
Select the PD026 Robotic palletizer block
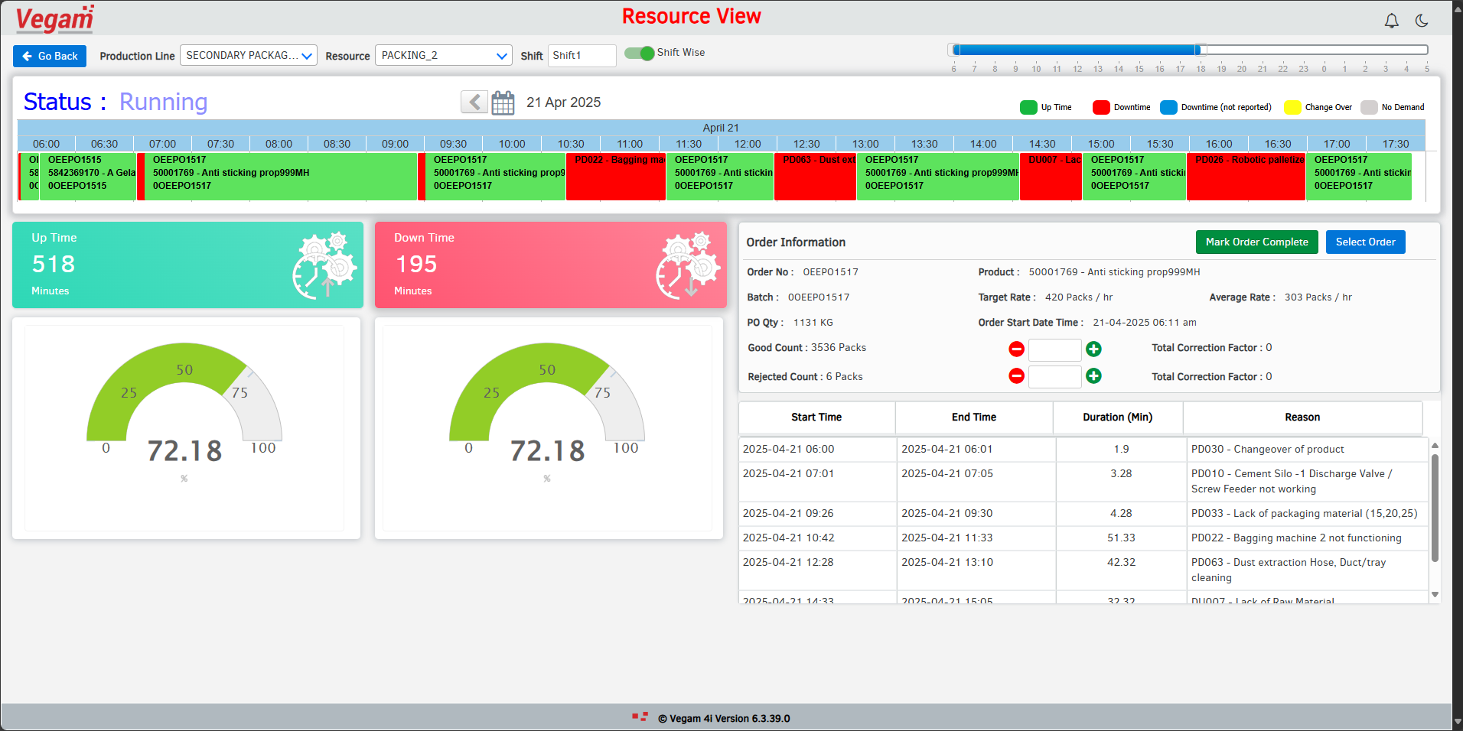click(1246, 177)
